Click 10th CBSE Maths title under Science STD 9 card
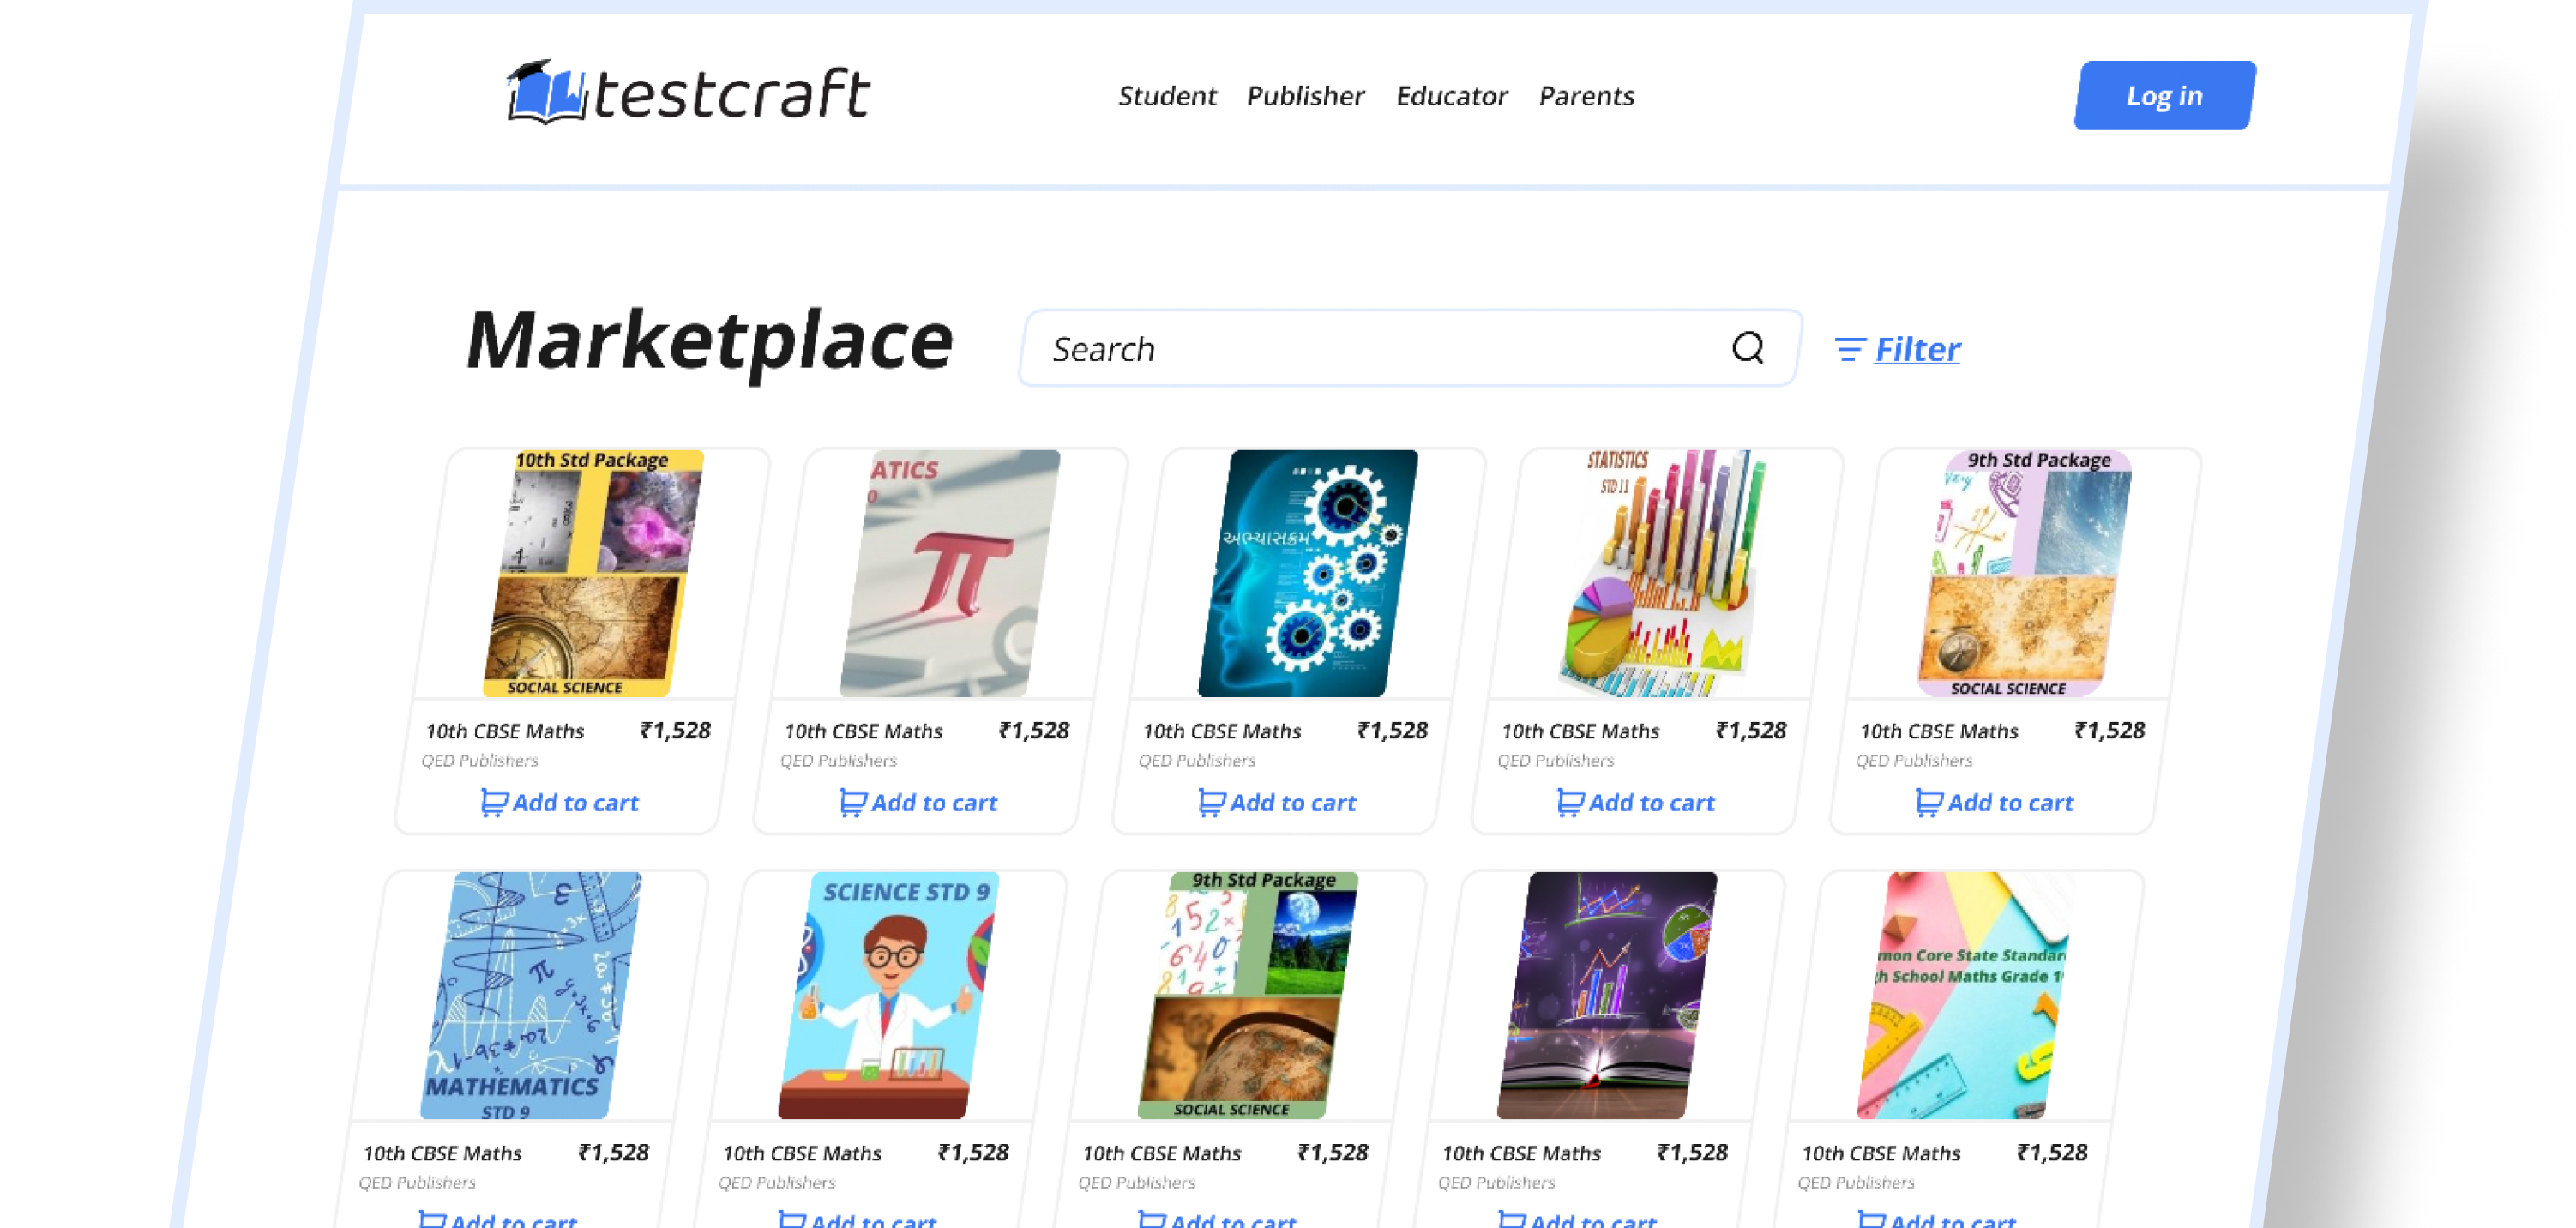This screenshot has width=2576, height=1228. click(802, 1153)
